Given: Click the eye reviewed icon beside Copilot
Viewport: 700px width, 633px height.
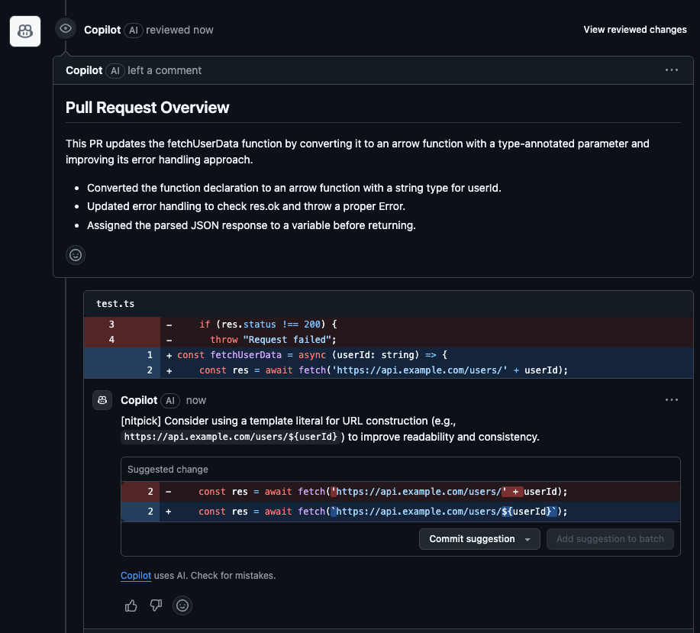Looking at the screenshot, I should click(66, 28).
